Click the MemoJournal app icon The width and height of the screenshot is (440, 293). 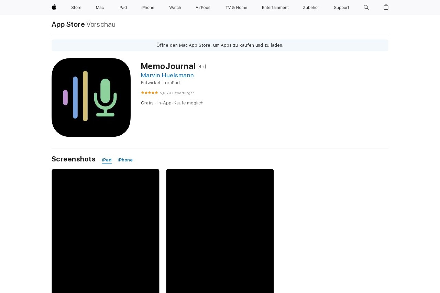91,98
